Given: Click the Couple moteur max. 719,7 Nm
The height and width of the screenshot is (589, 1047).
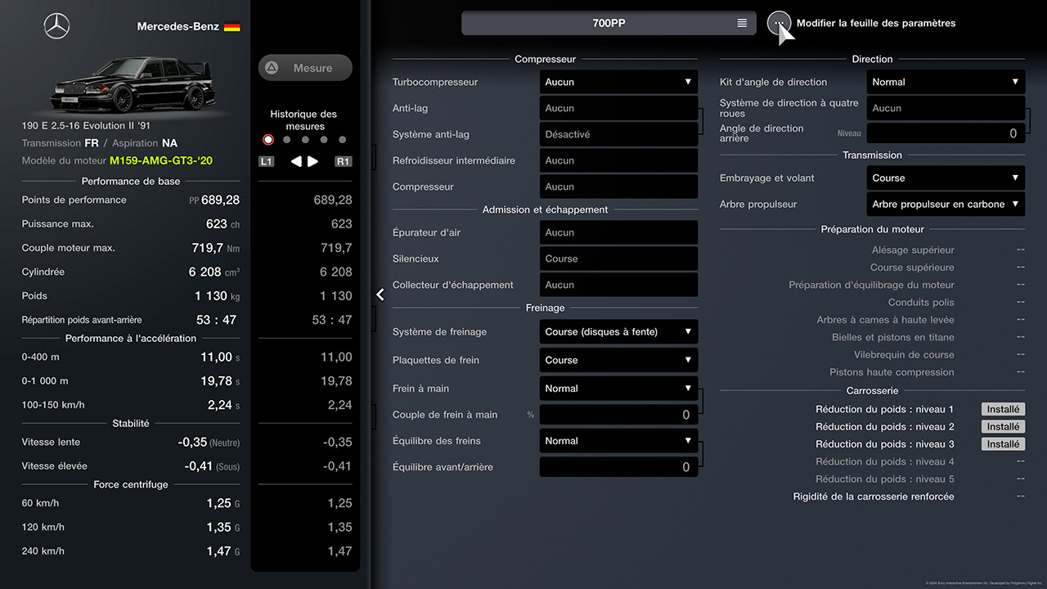Looking at the screenshot, I should point(215,248).
